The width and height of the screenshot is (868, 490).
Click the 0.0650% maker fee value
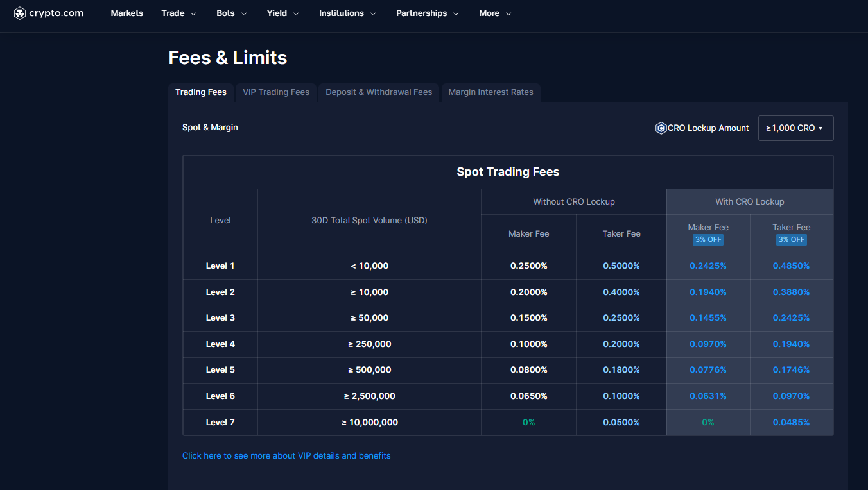[x=529, y=396]
